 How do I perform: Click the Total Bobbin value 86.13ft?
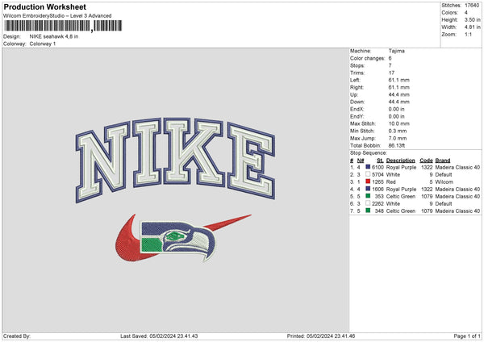[x=396, y=145]
